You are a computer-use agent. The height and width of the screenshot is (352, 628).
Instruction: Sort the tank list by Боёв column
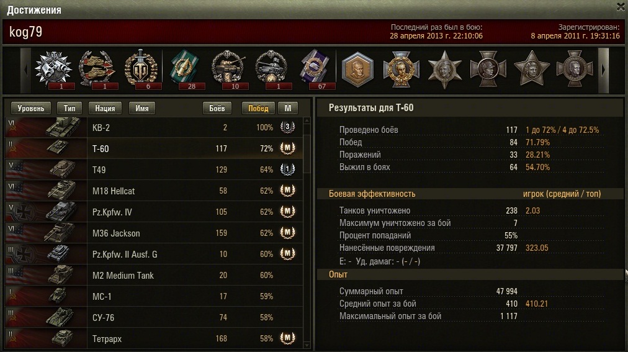(217, 108)
